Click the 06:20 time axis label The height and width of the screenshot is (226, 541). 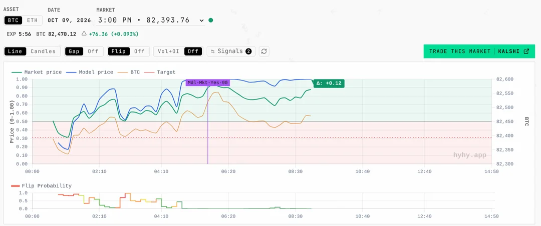tap(228, 171)
